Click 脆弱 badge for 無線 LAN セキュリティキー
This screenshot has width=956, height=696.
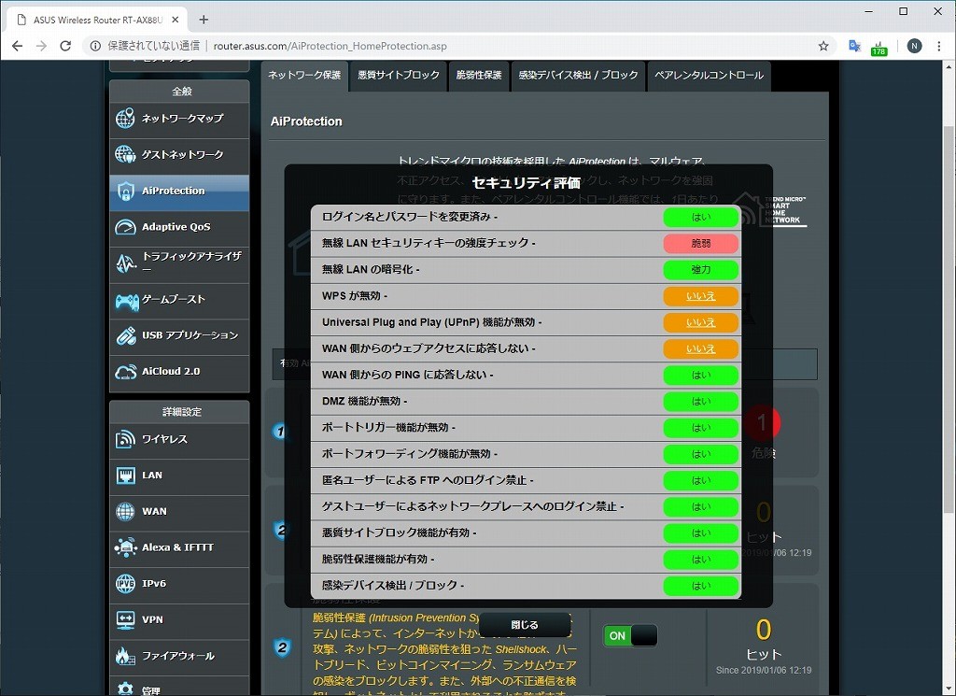[x=700, y=244]
